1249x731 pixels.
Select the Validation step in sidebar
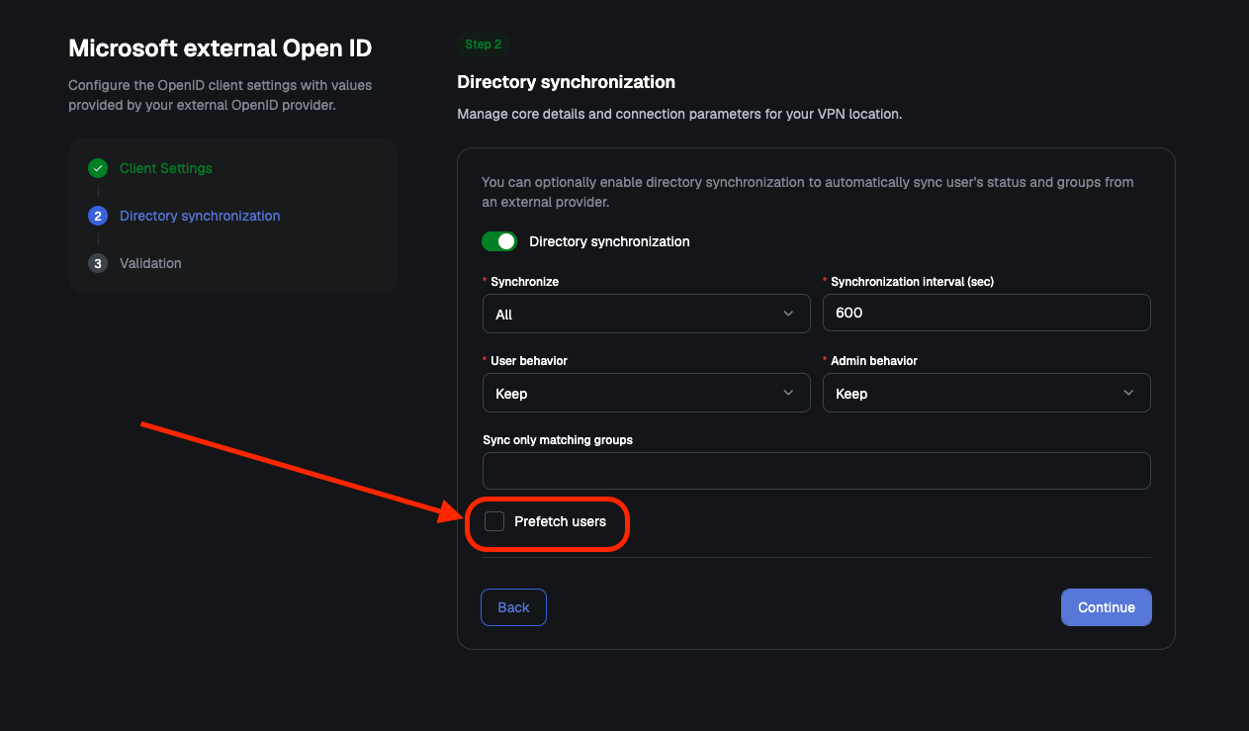click(150, 263)
